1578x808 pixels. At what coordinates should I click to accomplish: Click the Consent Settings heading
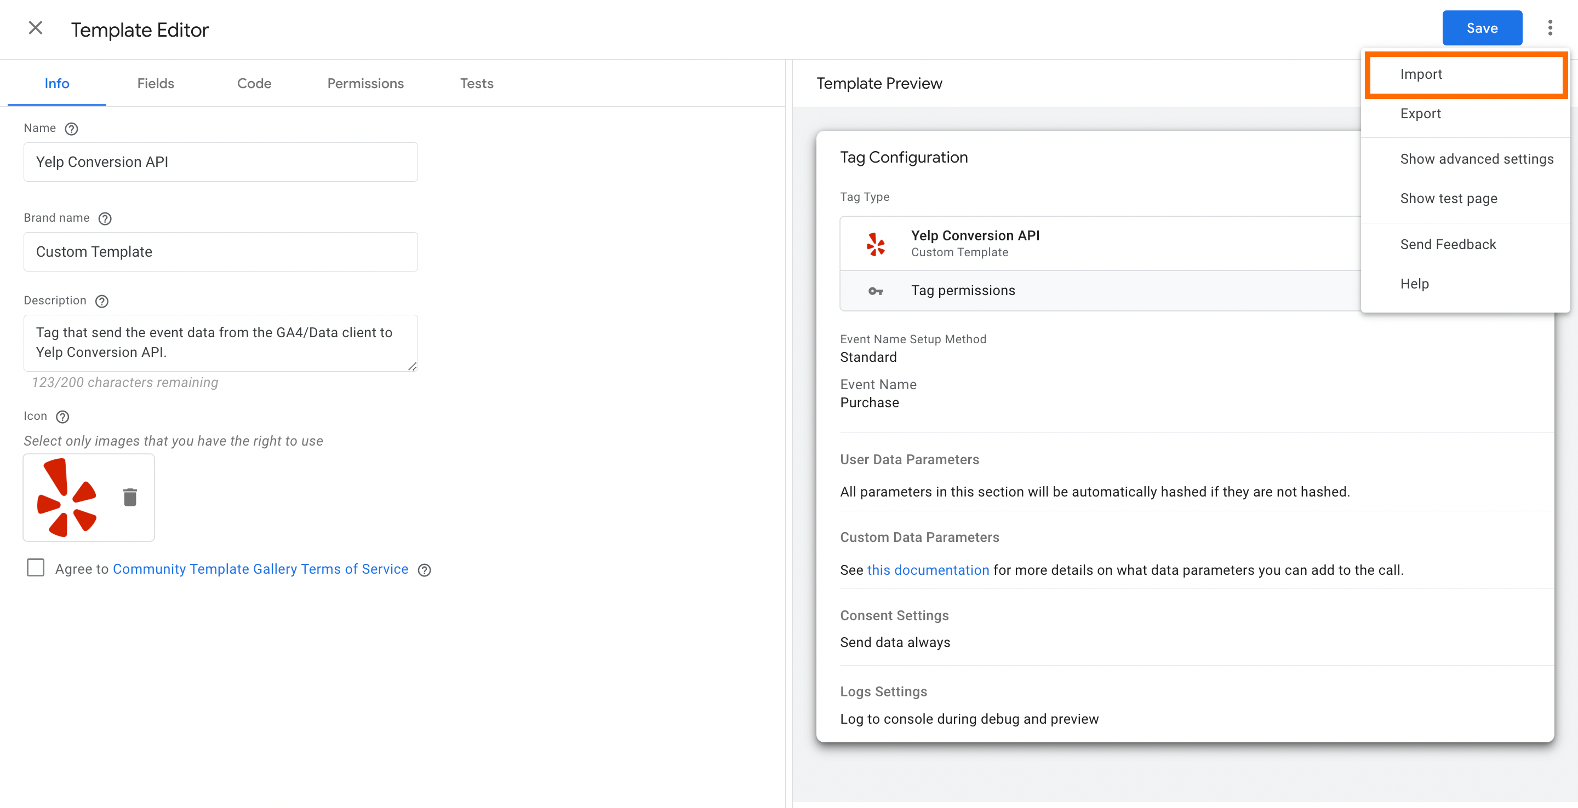894,616
